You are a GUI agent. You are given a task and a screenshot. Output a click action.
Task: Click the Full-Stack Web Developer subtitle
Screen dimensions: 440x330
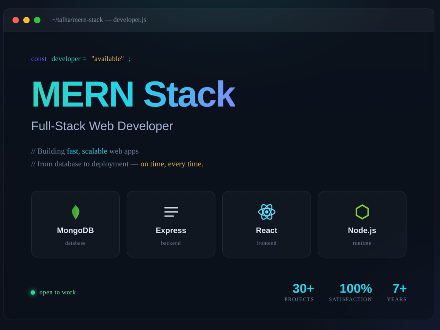coord(102,126)
